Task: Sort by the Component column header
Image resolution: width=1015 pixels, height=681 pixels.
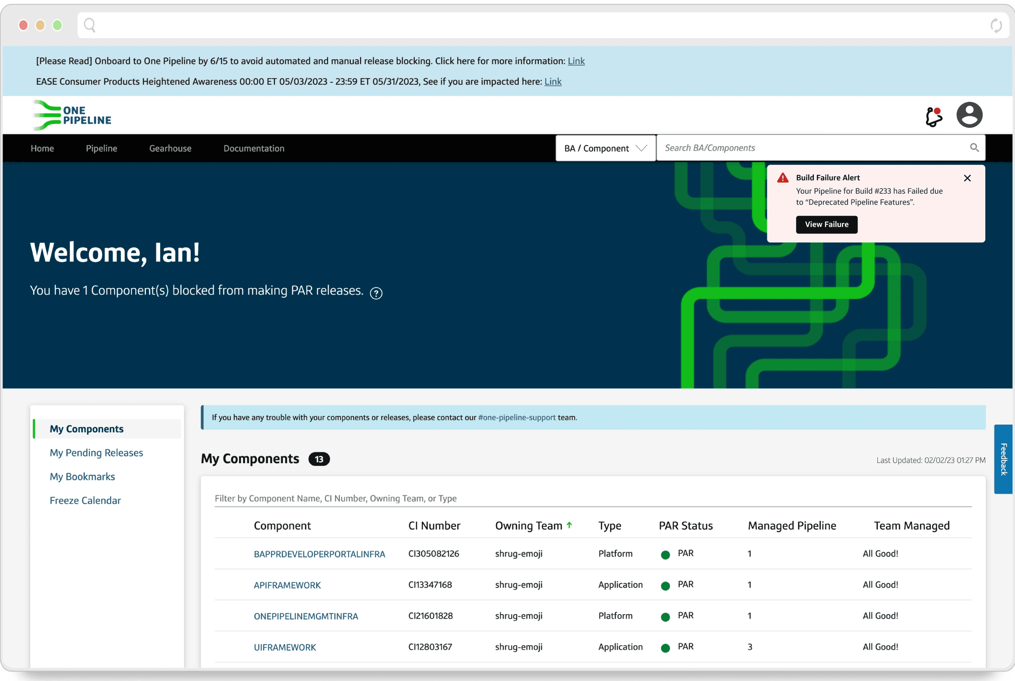Action: point(282,525)
